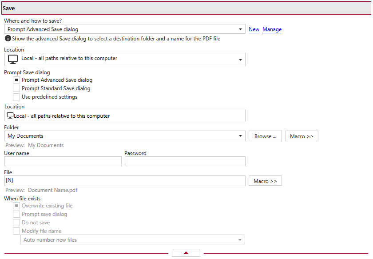The width and height of the screenshot is (373, 259).
Task: Open the Location dropdown with large monitor icon
Action: point(125,60)
